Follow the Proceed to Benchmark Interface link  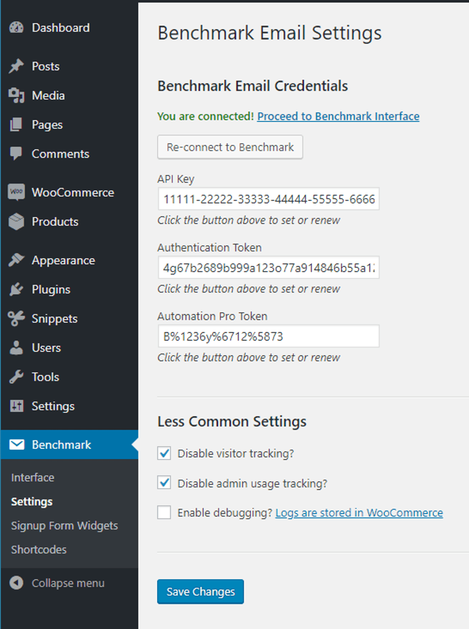click(338, 116)
